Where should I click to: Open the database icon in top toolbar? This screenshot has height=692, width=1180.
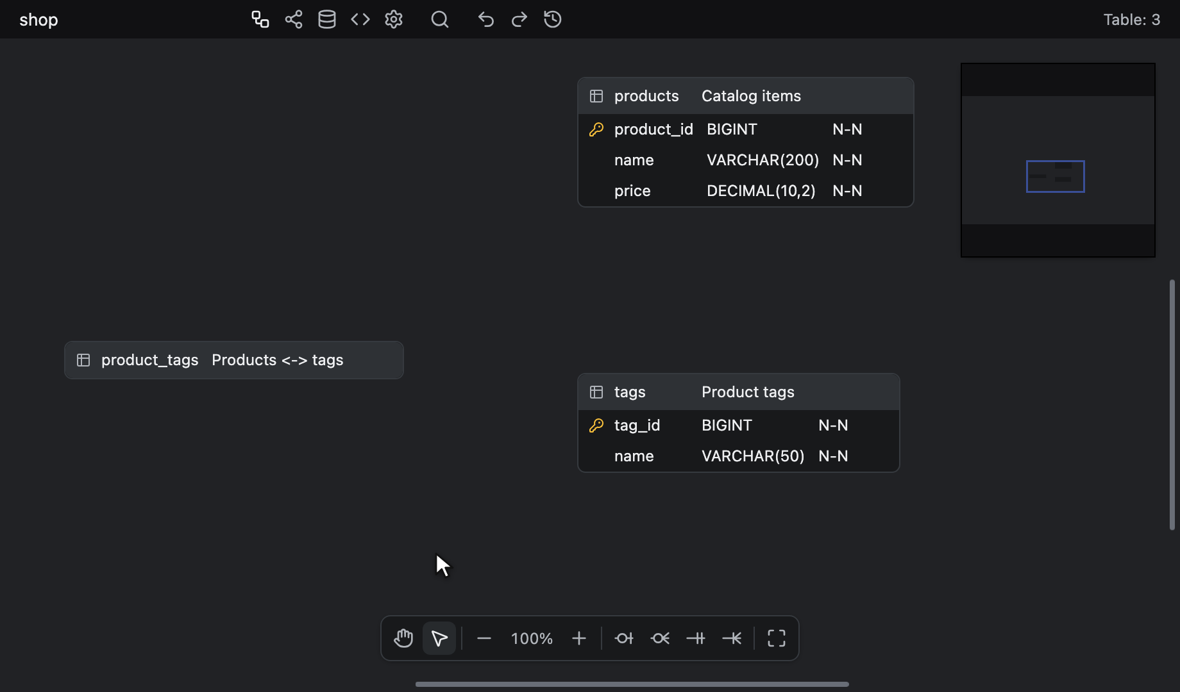(327, 19)
